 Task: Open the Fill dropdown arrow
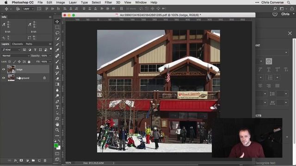50,61
